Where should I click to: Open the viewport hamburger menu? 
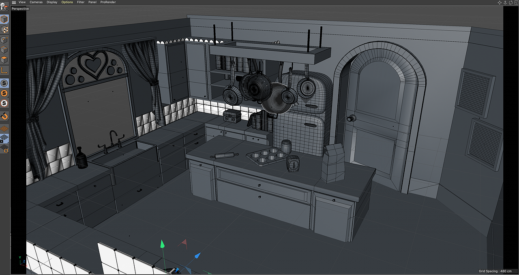[x=14, y=2]
